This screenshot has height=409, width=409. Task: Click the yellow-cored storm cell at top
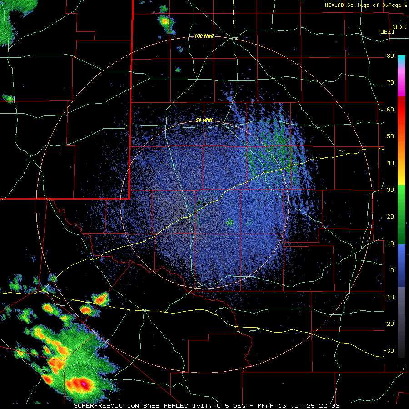[x=165, y=23]
